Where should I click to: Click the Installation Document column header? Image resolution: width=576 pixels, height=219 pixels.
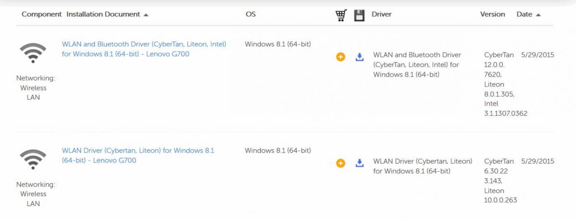pyautogui.click(x=103, y=14)
